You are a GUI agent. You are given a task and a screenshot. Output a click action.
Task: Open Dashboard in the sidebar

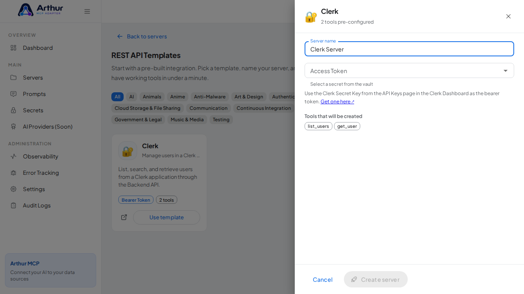pyautogui.click(x=50, y=48)
